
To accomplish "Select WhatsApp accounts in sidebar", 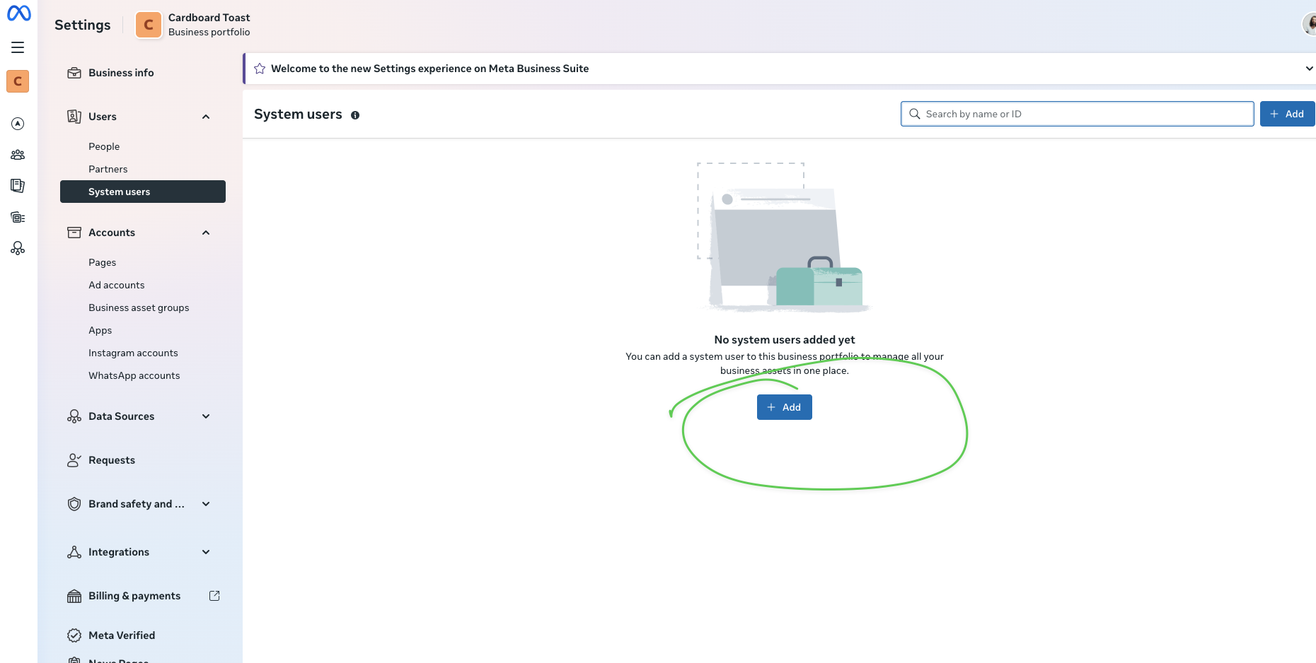I will click(134, 375).
